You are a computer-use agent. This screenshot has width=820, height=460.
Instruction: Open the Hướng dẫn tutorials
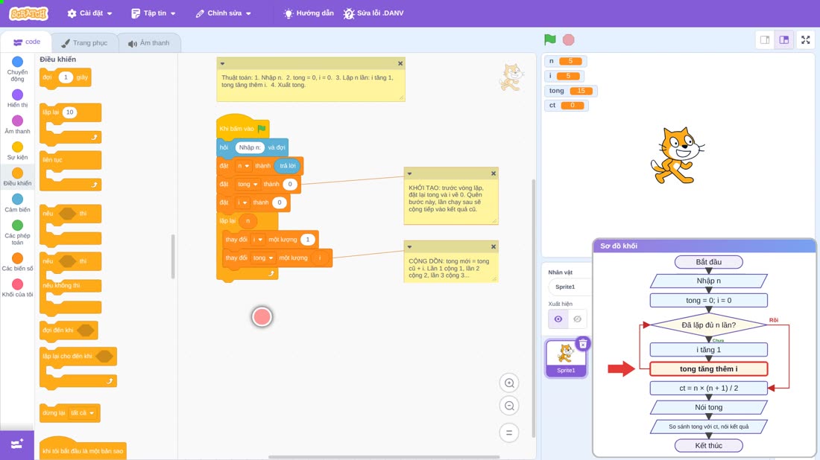(309, 13)
